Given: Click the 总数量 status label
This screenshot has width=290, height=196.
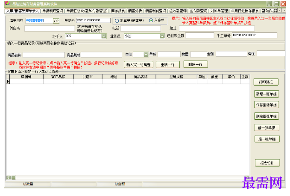Looking at the screenshot, I should point(28,184).
